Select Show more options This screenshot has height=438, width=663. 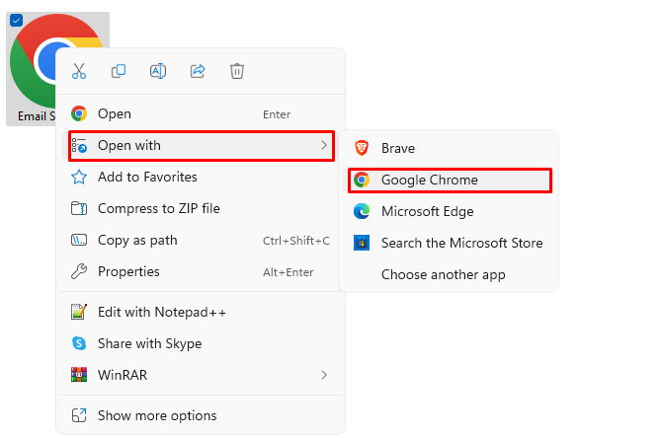point(201,415)
